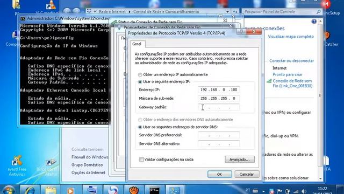Open the Windows Start menu orb
Image resolution: width=344 pixels, height=194 pixels.
(x=9, y=190)
